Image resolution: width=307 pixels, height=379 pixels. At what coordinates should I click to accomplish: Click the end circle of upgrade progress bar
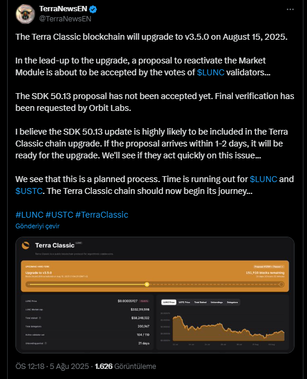pyautogui.click(x=282, y=285)
